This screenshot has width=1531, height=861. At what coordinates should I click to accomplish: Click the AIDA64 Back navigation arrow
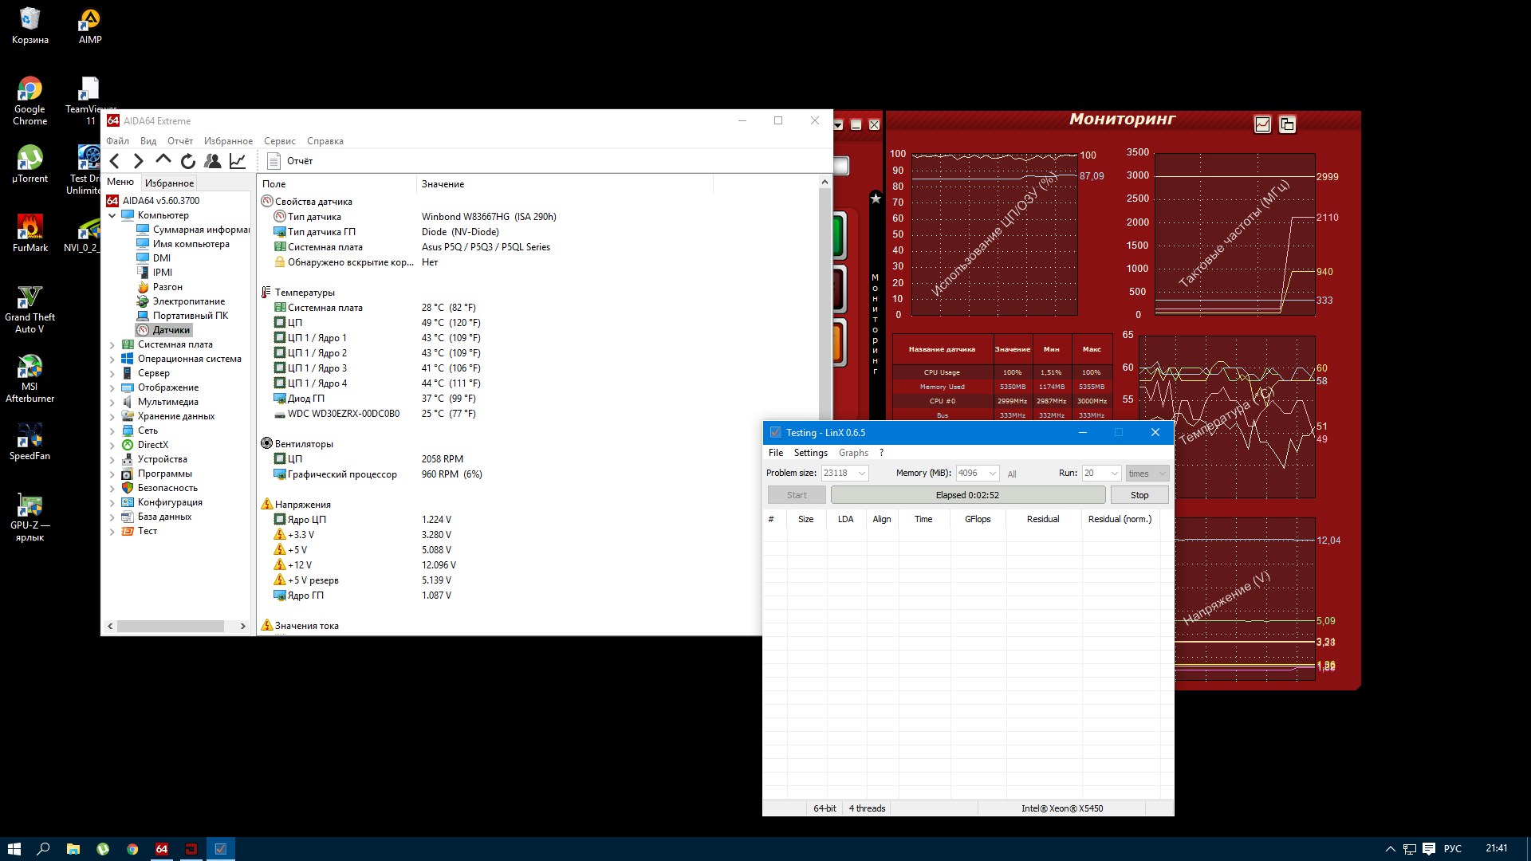tap(115, 161)
